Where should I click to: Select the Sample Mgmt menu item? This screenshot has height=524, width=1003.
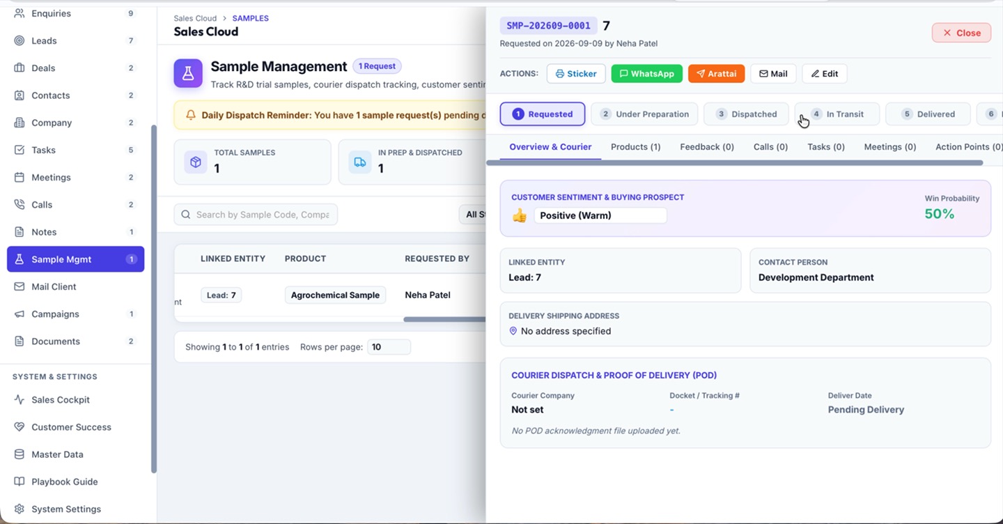(x=75, y=259)
